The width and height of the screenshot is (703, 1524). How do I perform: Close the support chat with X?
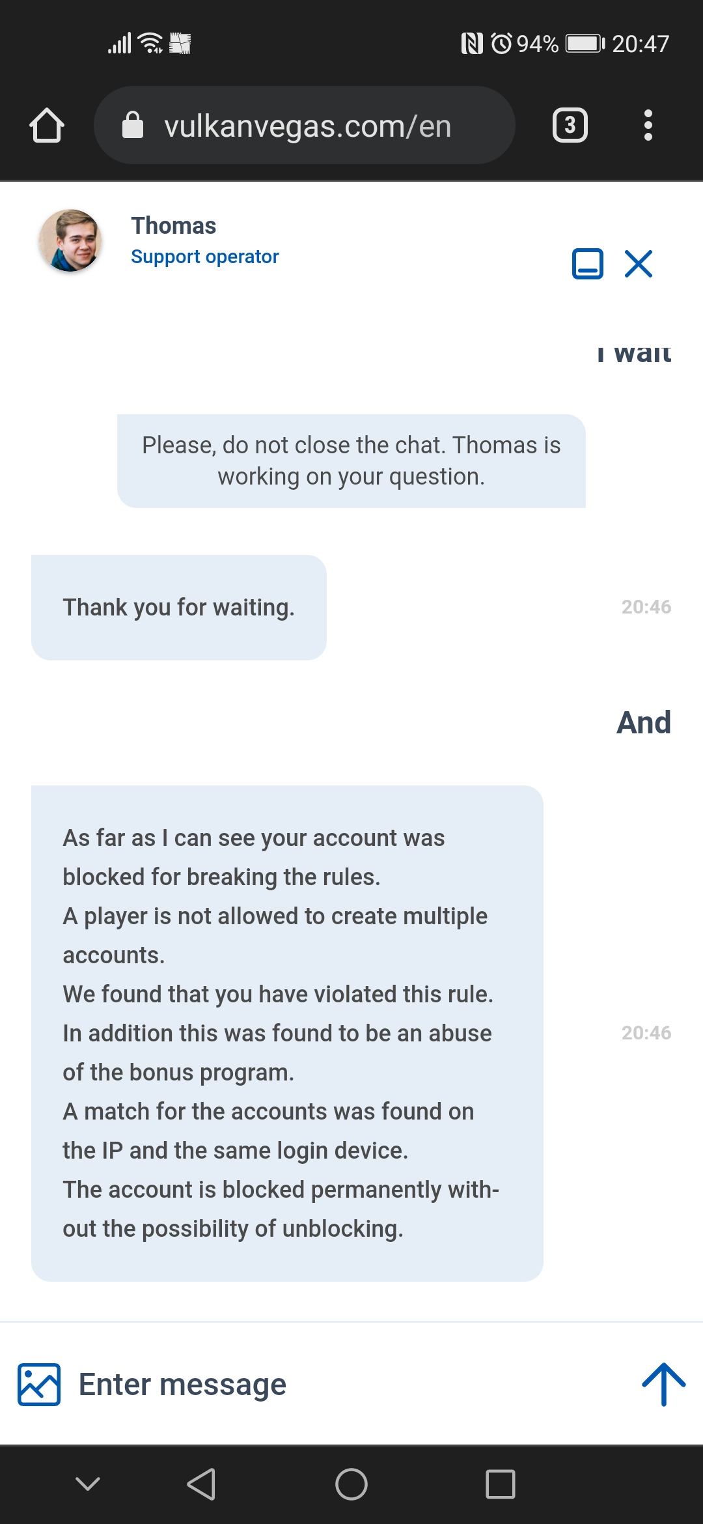[639, 264]
